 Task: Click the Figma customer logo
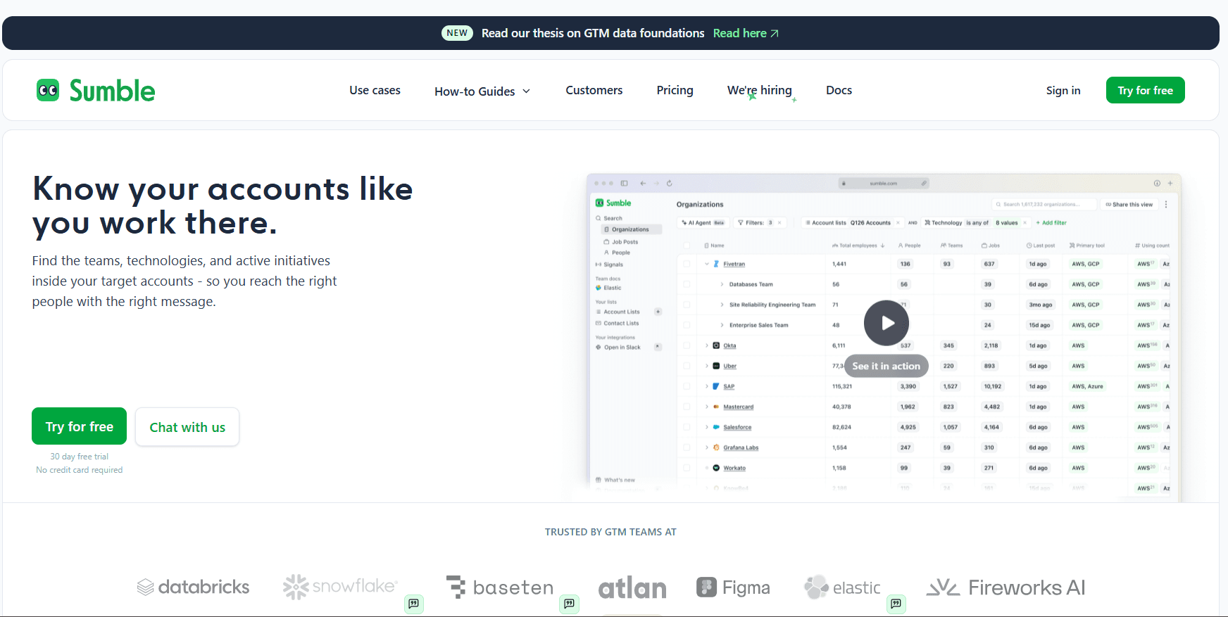733,587
